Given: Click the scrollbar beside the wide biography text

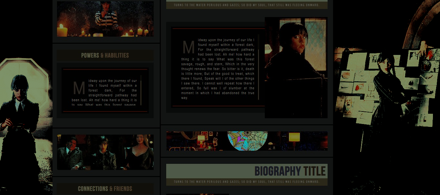Looking at the screenshot, I should coord(259,67).
